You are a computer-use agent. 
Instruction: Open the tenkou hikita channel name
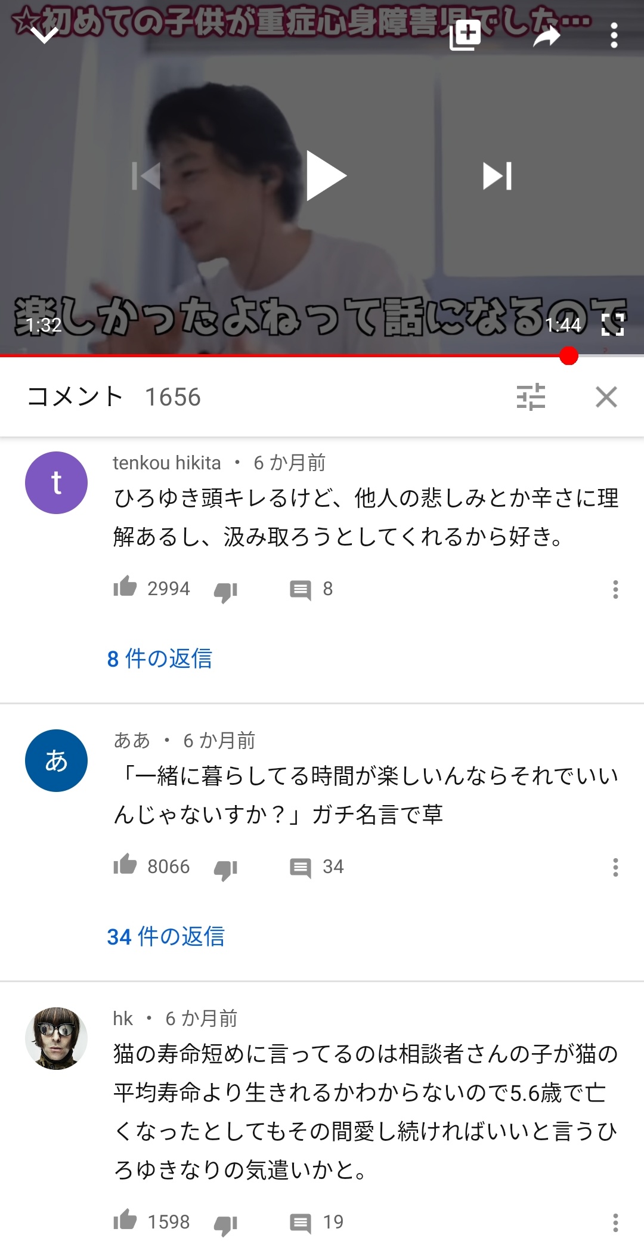(167, 463)
